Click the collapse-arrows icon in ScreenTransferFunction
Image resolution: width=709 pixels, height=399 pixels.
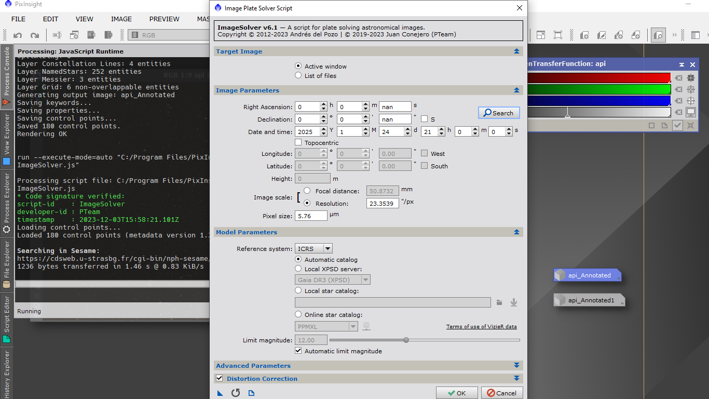coord(691,125)
